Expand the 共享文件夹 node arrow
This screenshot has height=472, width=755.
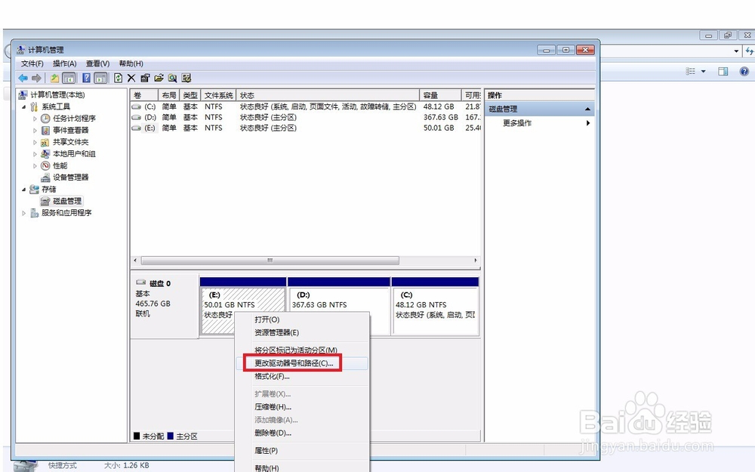coord(35,142)
